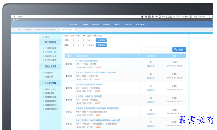Viewport: 217px width, 130px height.
Task: Open 出租房源 under 获取业主房源
Action: coord(49,73)
